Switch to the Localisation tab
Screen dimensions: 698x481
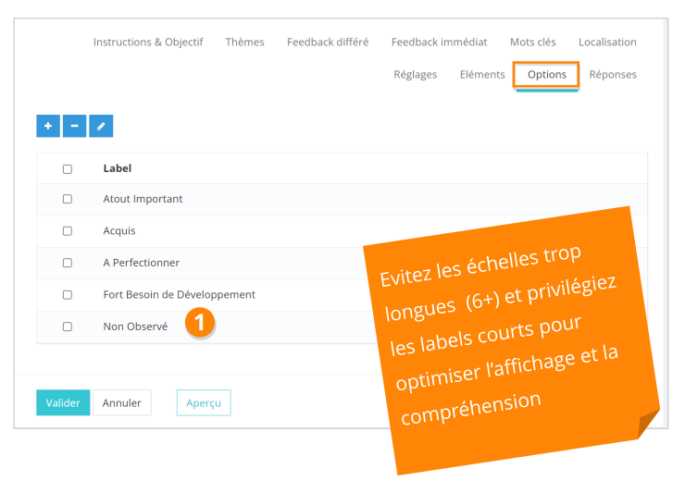[x=607, y=42]
